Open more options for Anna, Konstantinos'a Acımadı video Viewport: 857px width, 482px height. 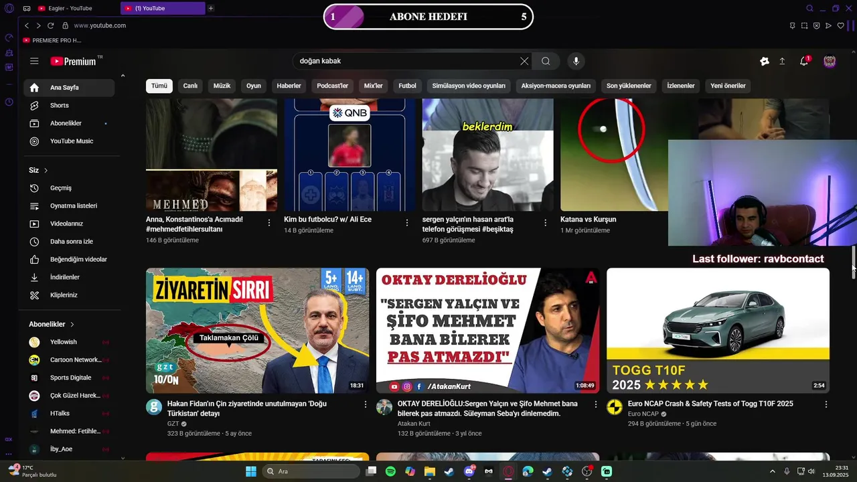click(x=269, y=223)
